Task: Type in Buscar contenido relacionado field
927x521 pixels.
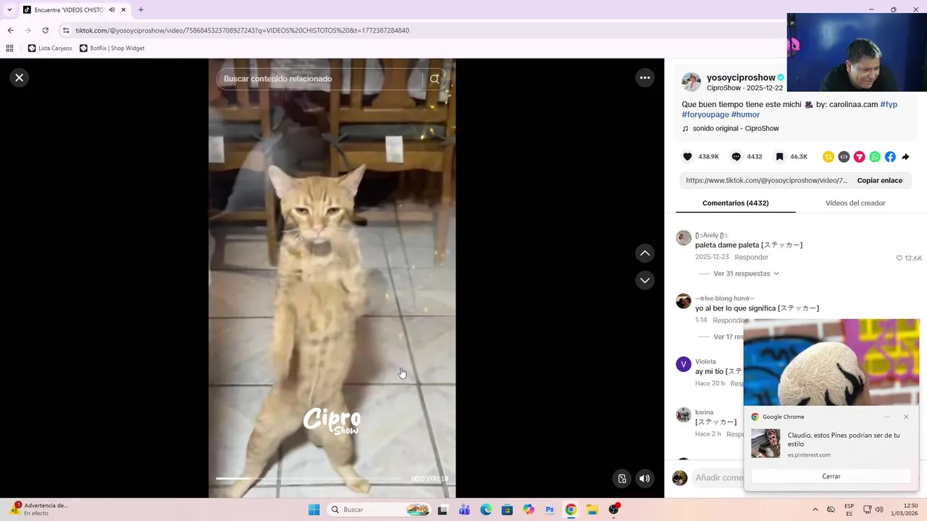Action: [x=319, y=79]
